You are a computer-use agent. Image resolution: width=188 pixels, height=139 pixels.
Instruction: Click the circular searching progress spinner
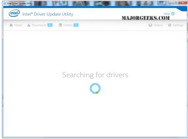tap(95, 89)
